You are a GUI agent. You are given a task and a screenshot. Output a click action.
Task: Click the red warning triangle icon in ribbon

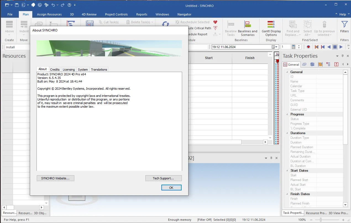215,28
